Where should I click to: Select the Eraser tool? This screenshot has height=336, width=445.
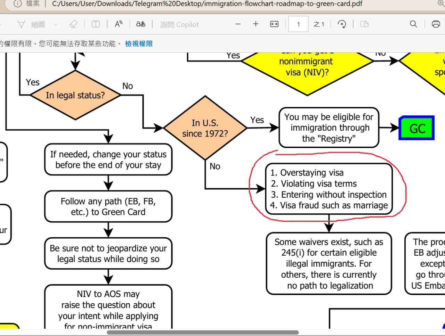click(x=73, y=24)
